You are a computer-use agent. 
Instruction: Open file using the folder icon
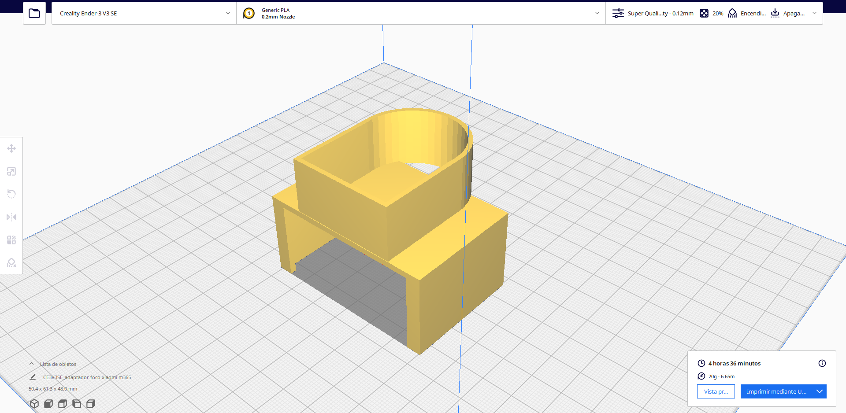(34, 13)
